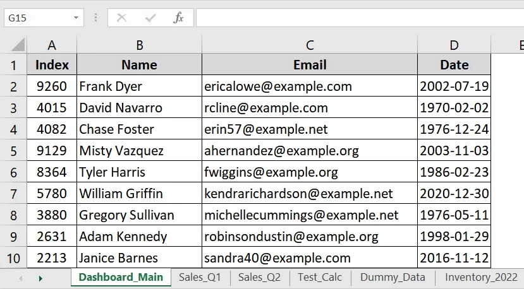Select row 2 header

13,86
